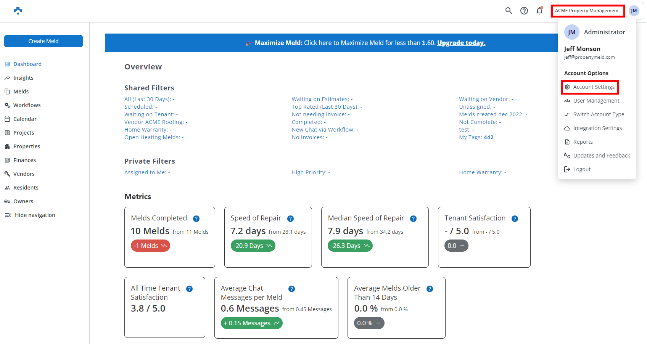The height and width of the screenshot is (344, 647).
Task: Open Account Settings from account menu
Action: pyautogui.click(x=594, y=87)
